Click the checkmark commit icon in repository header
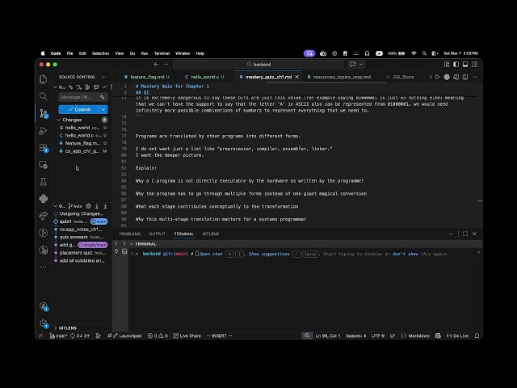Viewport: 517px width, 388px height. coord(104,87)
